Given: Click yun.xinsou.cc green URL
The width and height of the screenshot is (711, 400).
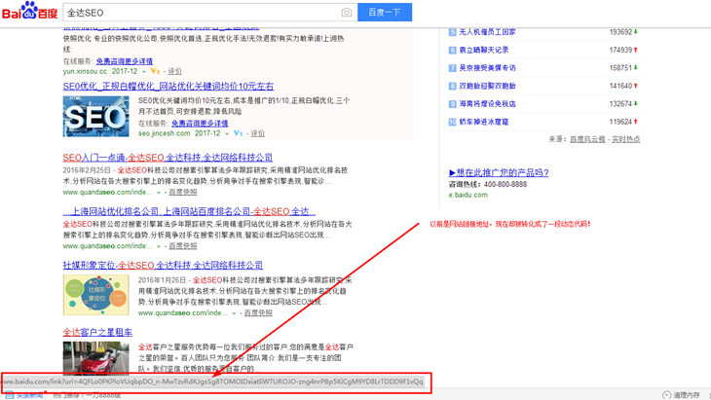Looking at the screenshot, I should [x=85, y=71].
